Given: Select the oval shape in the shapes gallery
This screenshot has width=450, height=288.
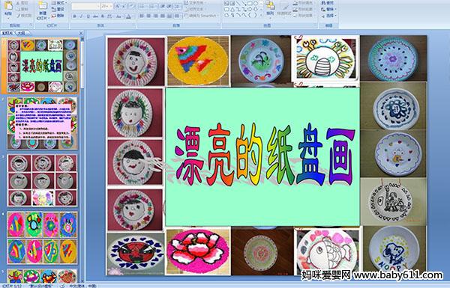Looking at the screenshot, I should pos(256,3).
